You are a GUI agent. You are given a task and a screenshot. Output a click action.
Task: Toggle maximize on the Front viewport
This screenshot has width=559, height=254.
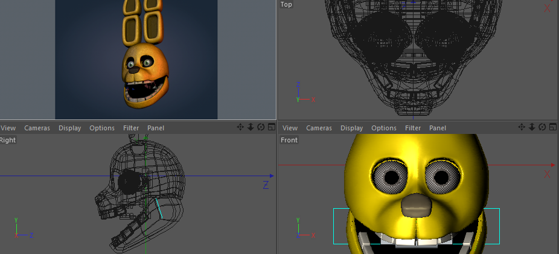(x=553, y=127)
